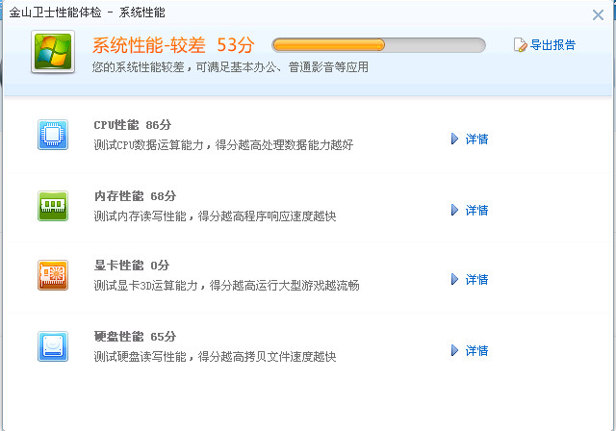Click the orange system score progress bar

378,45
